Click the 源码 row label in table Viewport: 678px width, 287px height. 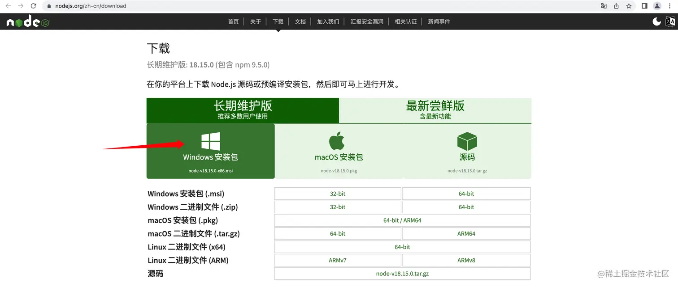(x=156, y=274)
